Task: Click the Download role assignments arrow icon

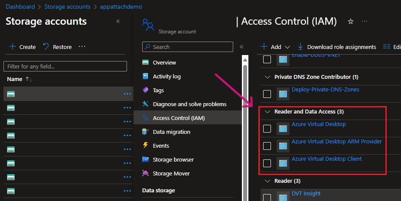Action: pyautogui.click(x=300, y=46)
